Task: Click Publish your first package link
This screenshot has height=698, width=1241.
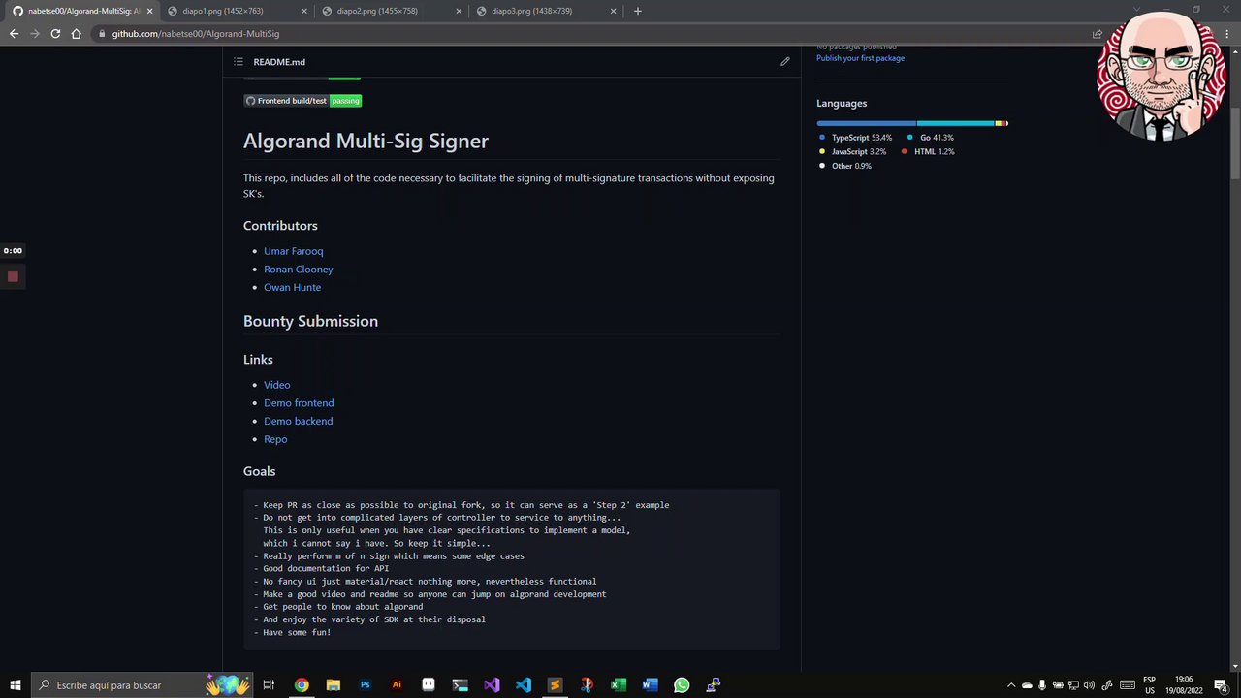Action: (x=860, y=58)
